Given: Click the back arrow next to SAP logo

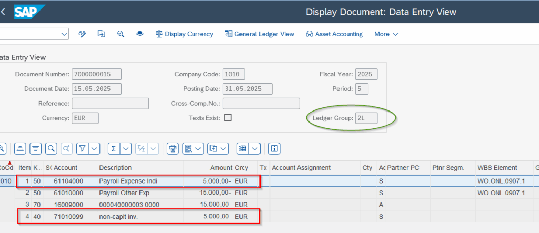Looking at the screenshot, I should tap(3, 12).
